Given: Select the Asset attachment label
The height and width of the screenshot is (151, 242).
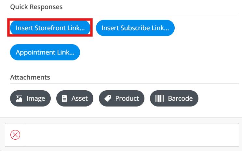Looking at the screenshot, I should coord(80,98).
